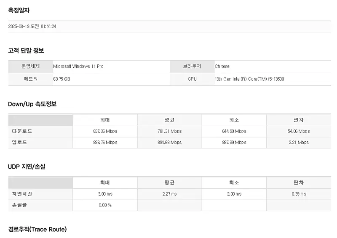Select the Chrome browser value
Screen dimensions: 337x238
tap(222, 66)
